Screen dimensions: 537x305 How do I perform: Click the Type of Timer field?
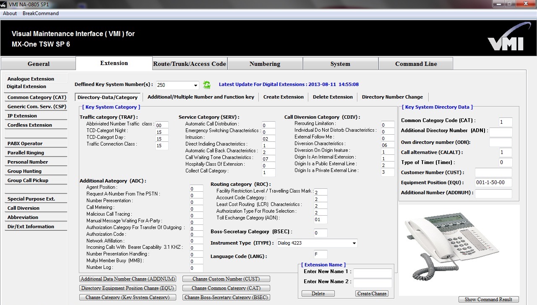[x=506, y=162]
